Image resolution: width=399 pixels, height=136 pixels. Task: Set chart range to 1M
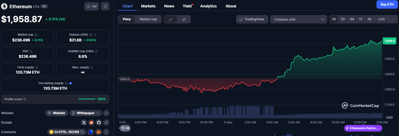pyautogui.click(x=352, y=19)
